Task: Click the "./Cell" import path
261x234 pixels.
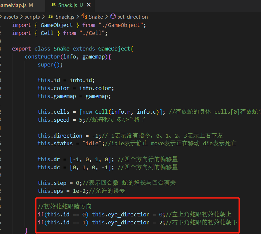Action: pos(93,33)
